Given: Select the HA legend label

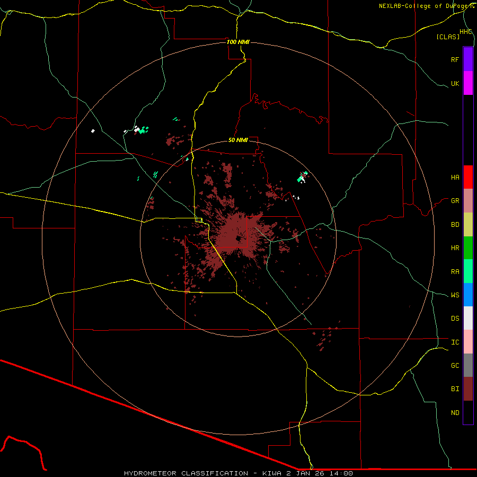Looking at the screenshot, I should (x=455, y=178).
